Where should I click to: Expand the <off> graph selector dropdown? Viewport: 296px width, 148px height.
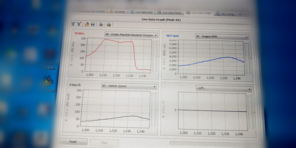tap(224, 89)
